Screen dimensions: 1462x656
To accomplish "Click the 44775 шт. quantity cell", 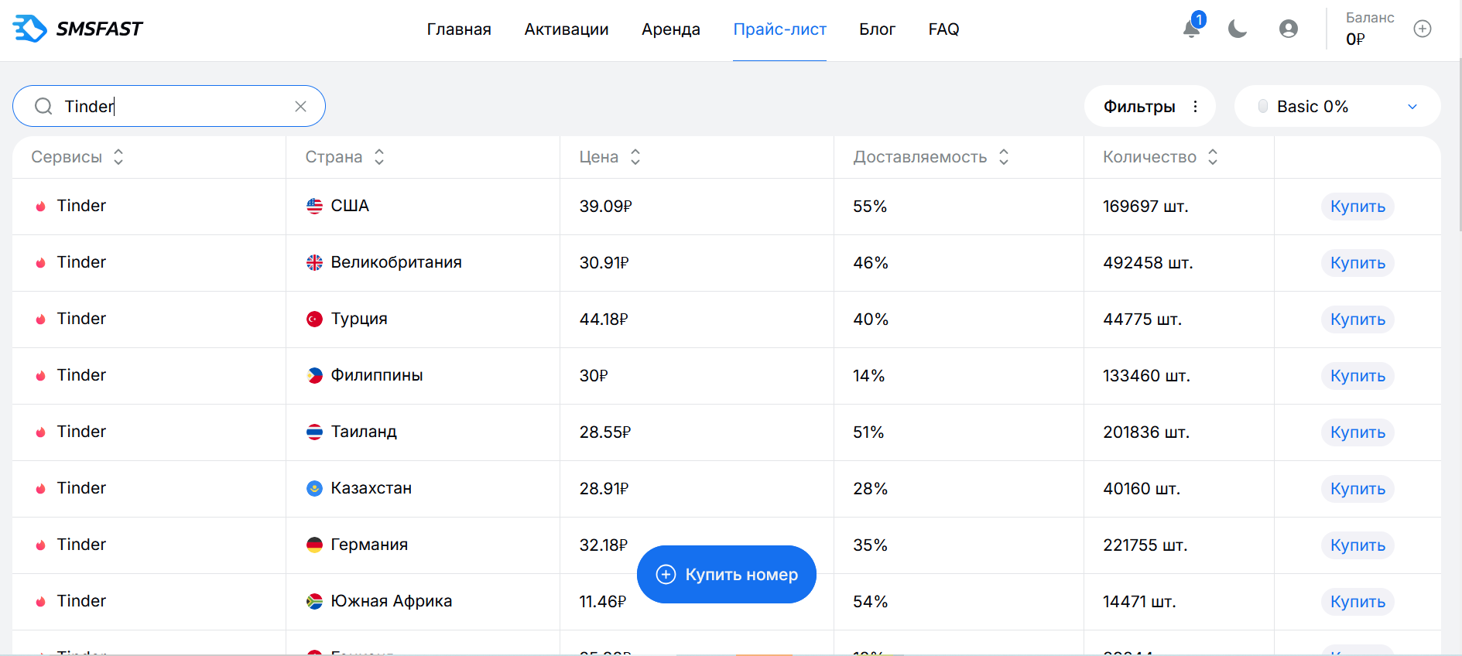I will [x=1142, y=319].
